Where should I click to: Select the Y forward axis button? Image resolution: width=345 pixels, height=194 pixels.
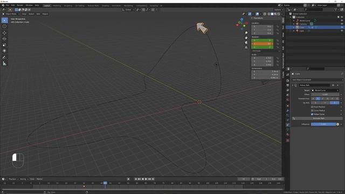coord(318,99)
